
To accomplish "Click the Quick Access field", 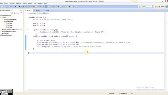I will click(145, 7).
